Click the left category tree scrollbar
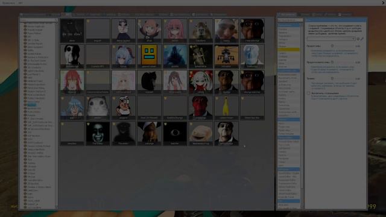This screenshot has width=386, height=217. pyautogui.click(x=57, y=116)
